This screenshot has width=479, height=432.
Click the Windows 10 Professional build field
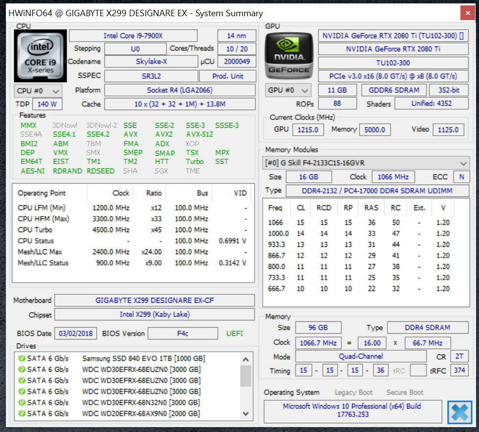[x=353, y=410]
